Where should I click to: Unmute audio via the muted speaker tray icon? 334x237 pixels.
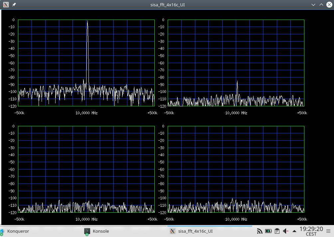286,231
